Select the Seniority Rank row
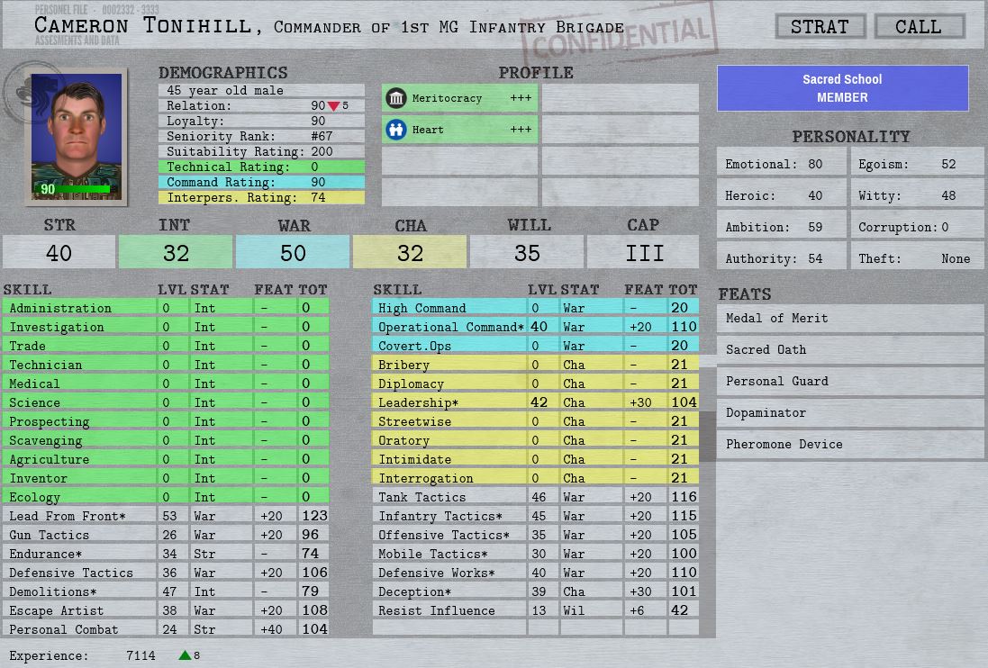Image resolution: width=988 pixels, height=668 pixels. [x=261, y=137]
